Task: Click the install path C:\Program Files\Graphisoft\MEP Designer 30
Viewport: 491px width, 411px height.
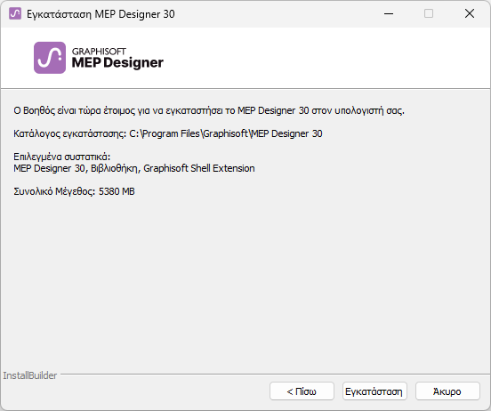Action: [226, 133]
